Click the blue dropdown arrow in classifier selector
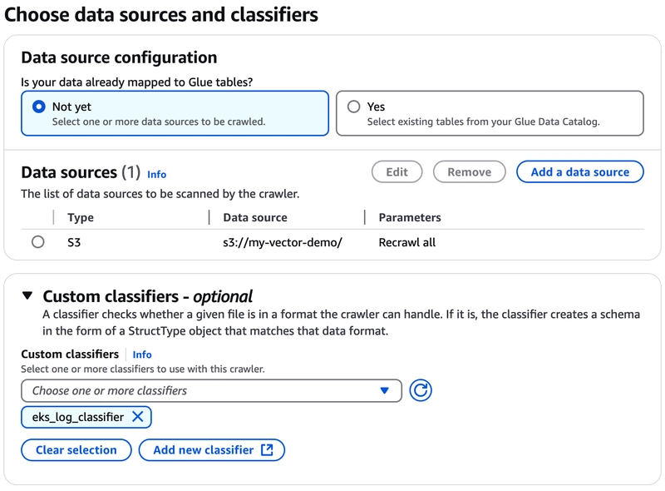Image resolution: width=665 pixels, height=491 pixels. [x=385, y=390]
